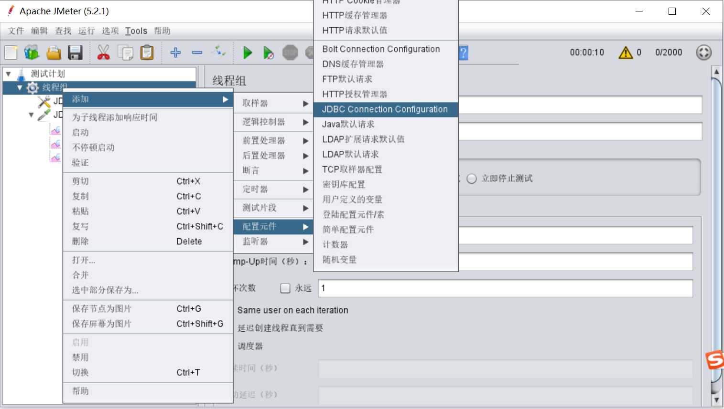Click 帮助 at the context menu bottom

coord(148,391)
